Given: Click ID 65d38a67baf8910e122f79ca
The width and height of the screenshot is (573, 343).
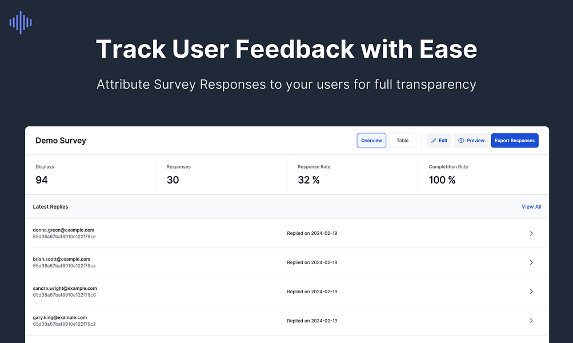Looking at the screenshot, I should click(65, 266).
